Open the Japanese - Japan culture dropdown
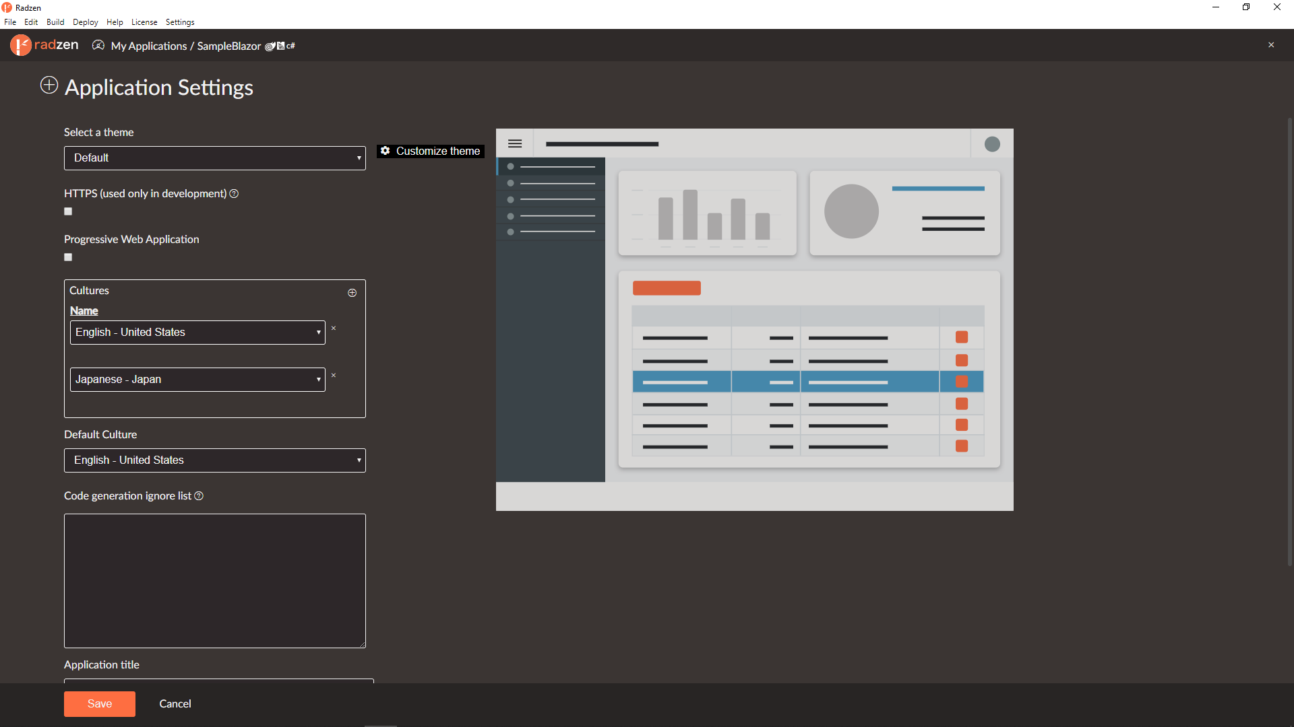This screenshot has height=727, width=1294. 197,380
